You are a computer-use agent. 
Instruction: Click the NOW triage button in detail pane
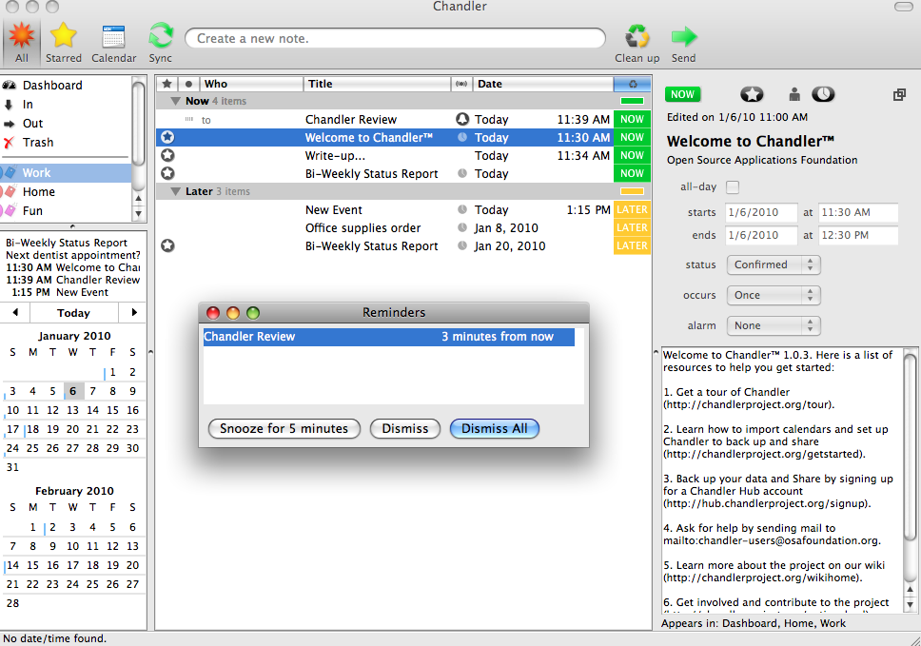click(682, 94)
